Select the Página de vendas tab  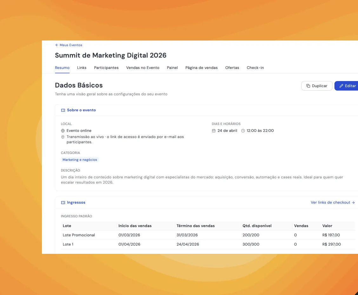coord(201,68)
